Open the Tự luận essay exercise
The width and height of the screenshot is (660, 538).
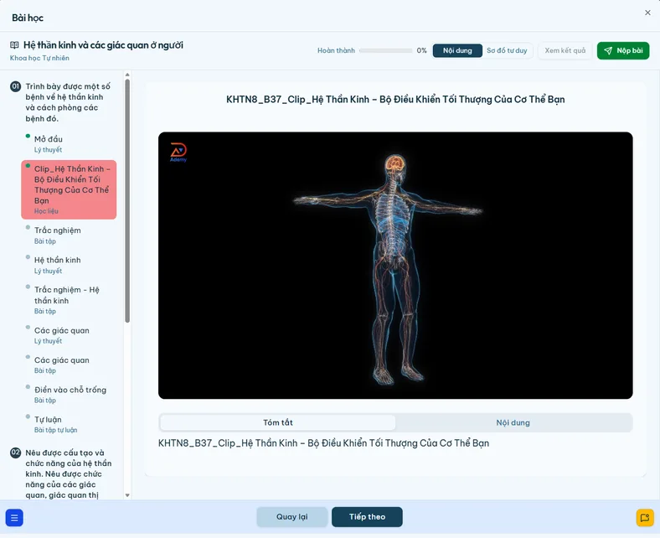pyautogui.click(x=69, y=424)
